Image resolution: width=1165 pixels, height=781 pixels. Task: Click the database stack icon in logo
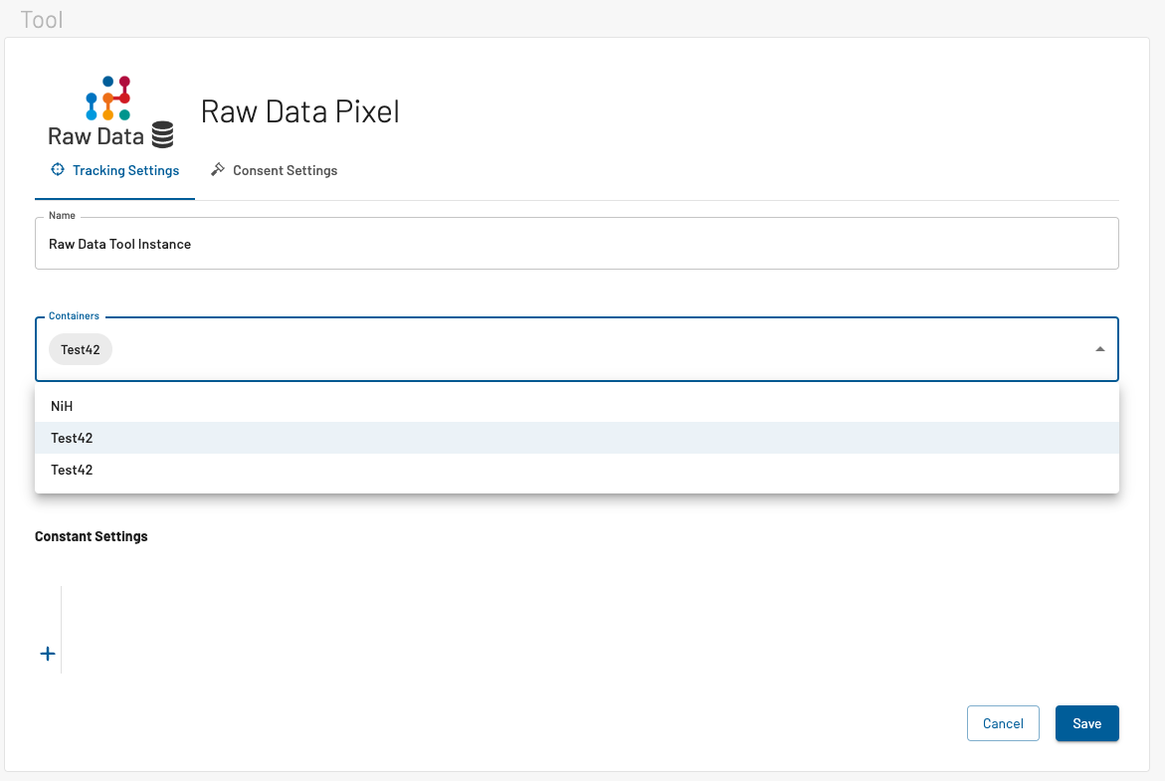162,134
